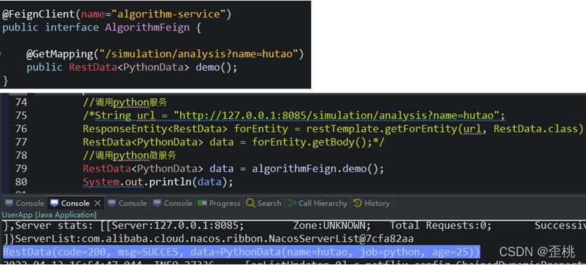Open the Call Hierarchy tab

[x=317, y=203]
